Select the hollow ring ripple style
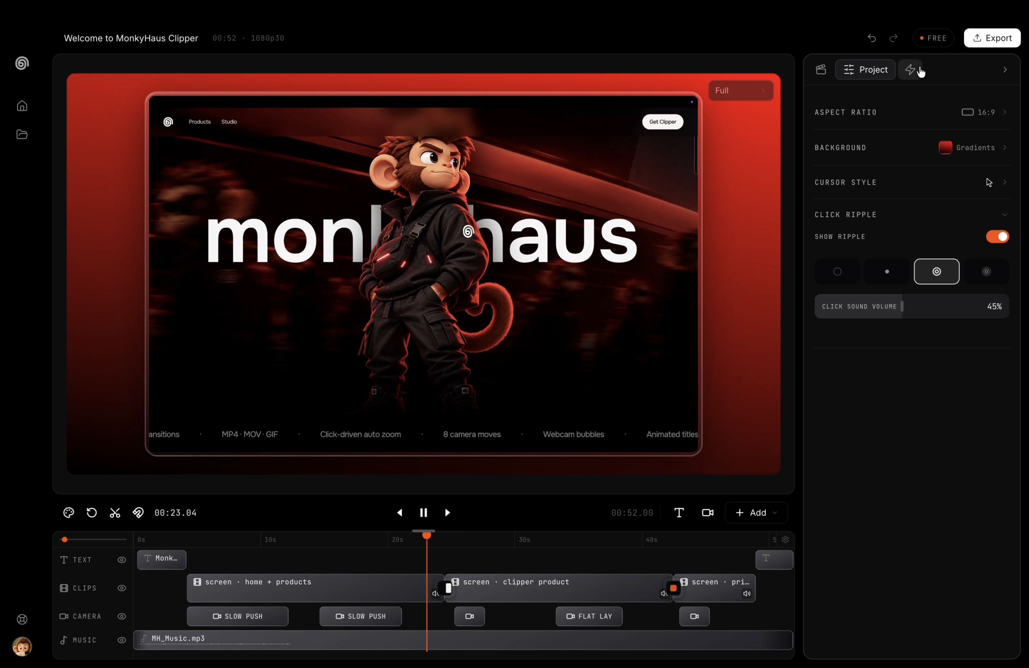1029x668 pixels. 837,271
